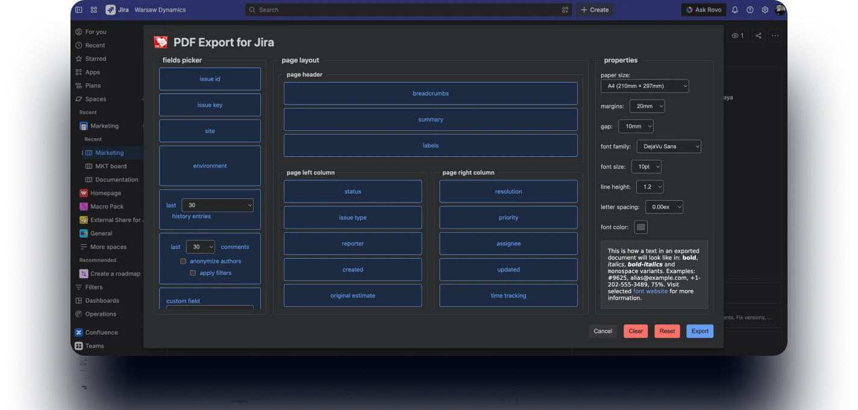
Task: Open the comments count dropdown
Action: [x=201, y=247]
